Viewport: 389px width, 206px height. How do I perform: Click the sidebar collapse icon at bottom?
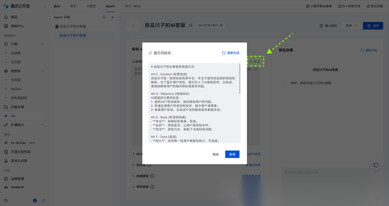[x=6, y=201]
